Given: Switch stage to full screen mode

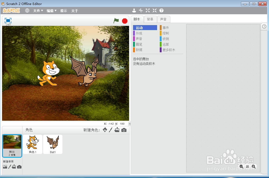Looking at the screenshot, I should [8, 21].
